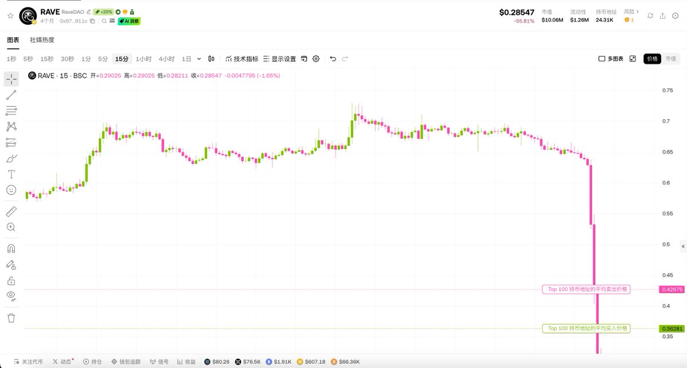
Task: Select the 5秒 timeframe
Action: click(28, 58)
